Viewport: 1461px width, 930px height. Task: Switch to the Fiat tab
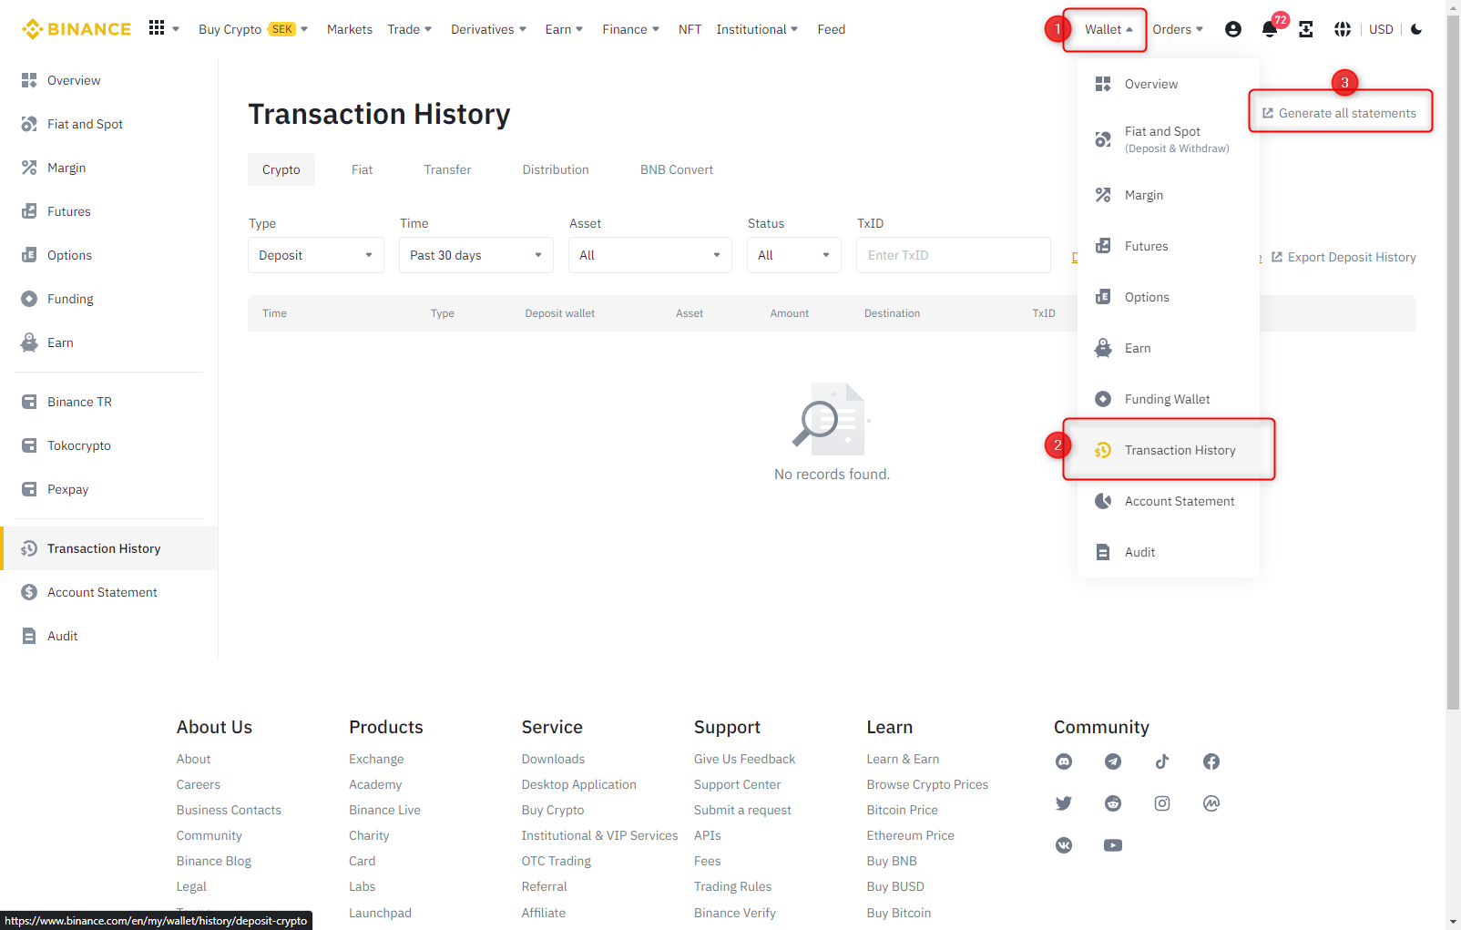(363, 169)
